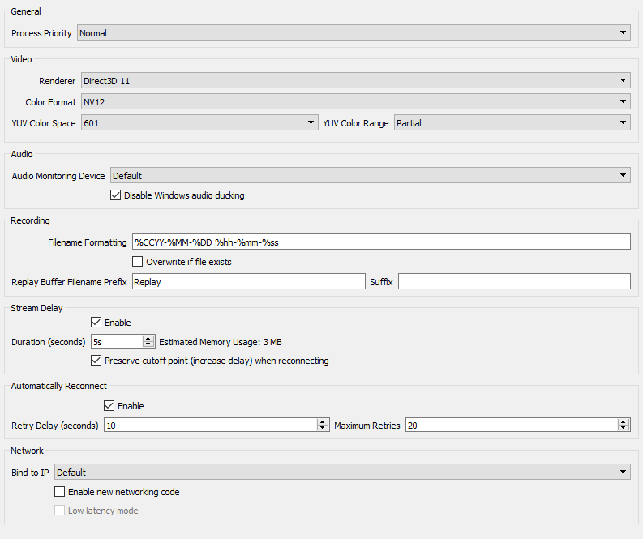The image size is (643, 539).
Task: Expand the Audio Monitoring Device dropdown
Action: coord(370,175)
